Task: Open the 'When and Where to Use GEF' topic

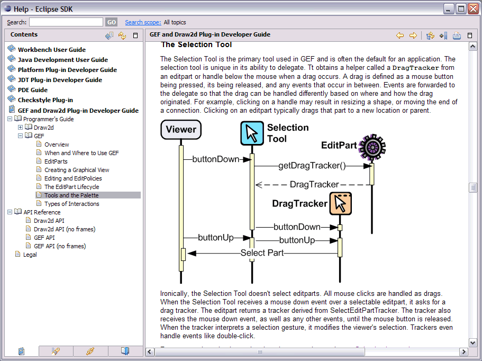Action: tap(81, 153)
